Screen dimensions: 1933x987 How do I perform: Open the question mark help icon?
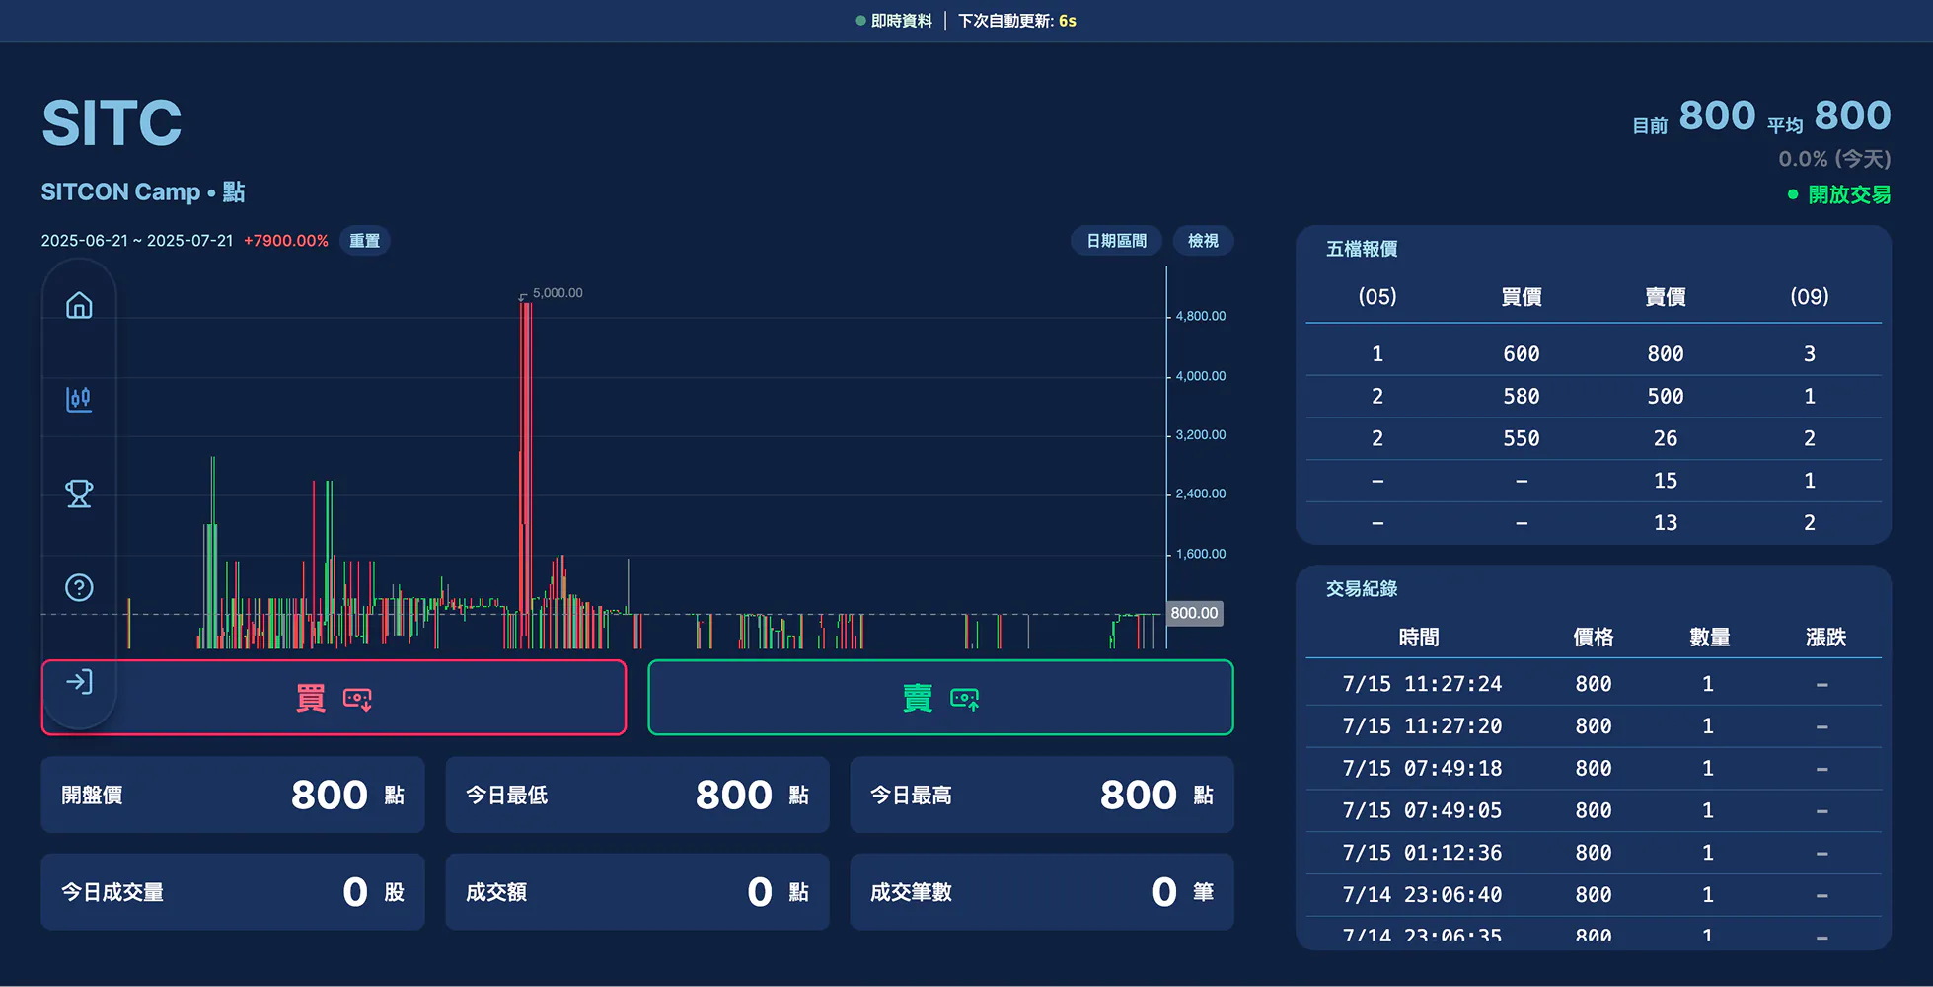79,587
